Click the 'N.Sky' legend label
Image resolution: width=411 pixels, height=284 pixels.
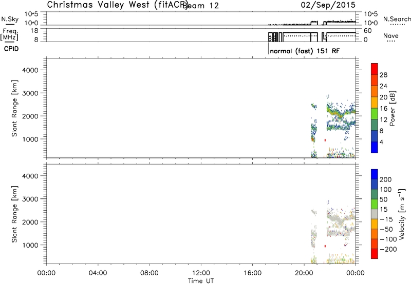click(10, 19)
